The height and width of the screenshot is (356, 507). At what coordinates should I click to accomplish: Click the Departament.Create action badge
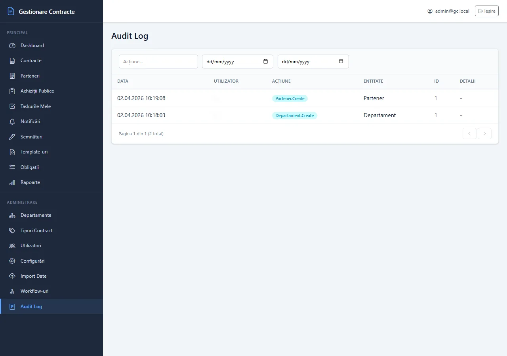[295, 116]
